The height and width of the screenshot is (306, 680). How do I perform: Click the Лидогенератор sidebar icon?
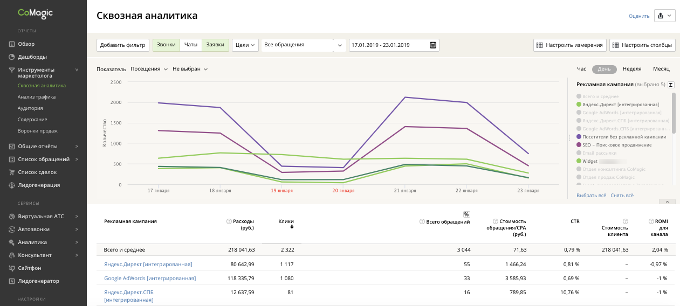click(12, 281)
